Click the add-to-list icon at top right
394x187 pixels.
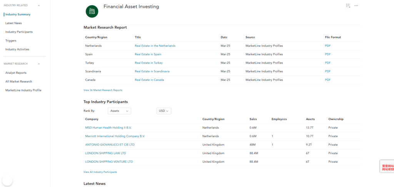pos(348,6)
